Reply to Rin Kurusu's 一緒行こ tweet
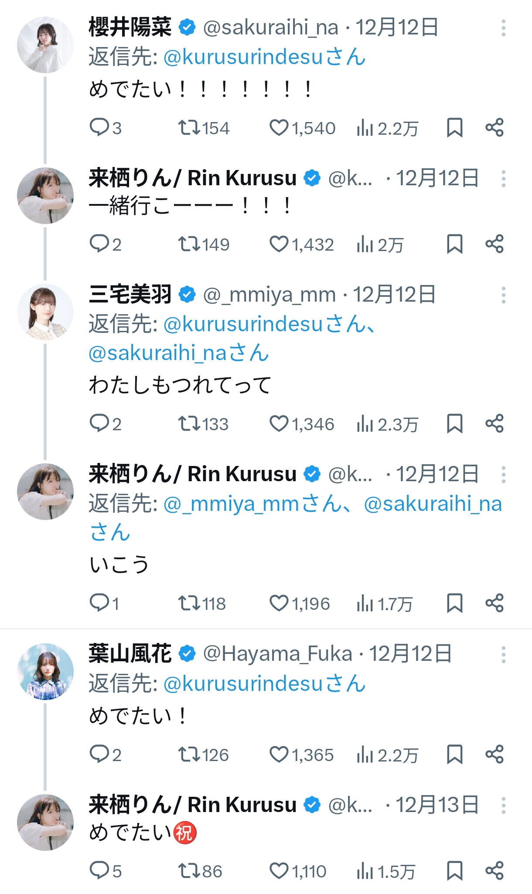Screen dimensions: 532x894 click(99, 244)
